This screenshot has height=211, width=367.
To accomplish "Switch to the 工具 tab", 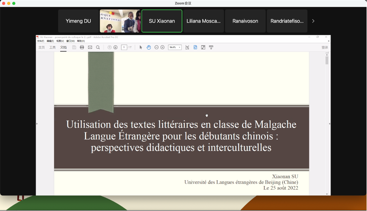I will pos(53,48).
